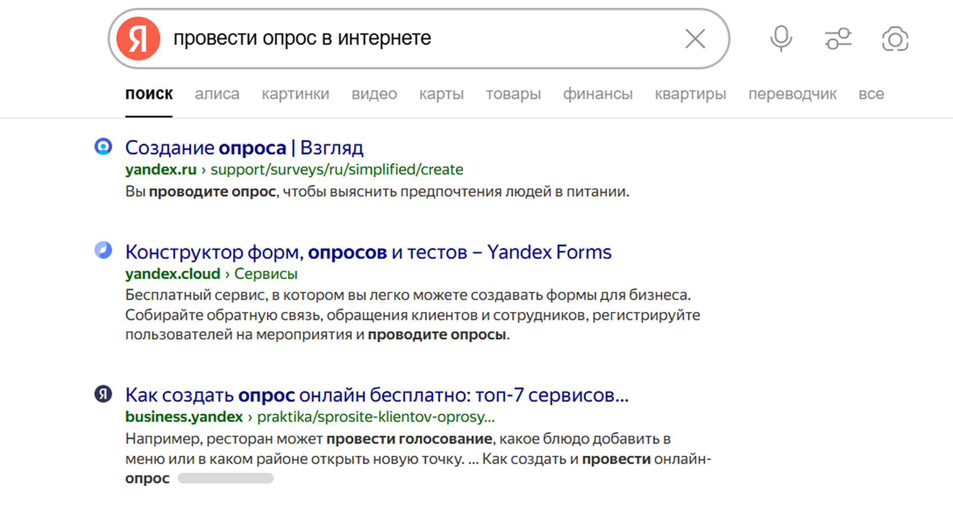Go to the 'финансы' tab
This screenshot has height=506, width=953.
coord(597,94)
